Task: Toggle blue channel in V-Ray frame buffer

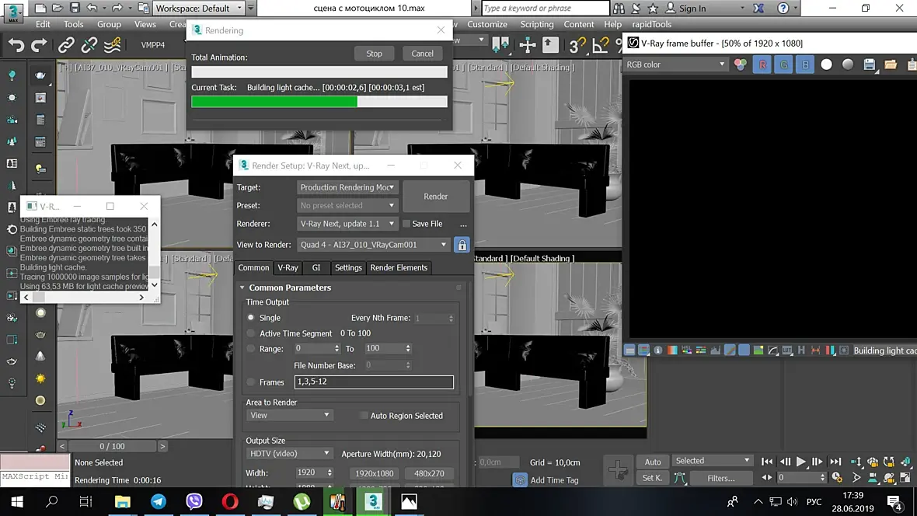Action: coord(805,65)
